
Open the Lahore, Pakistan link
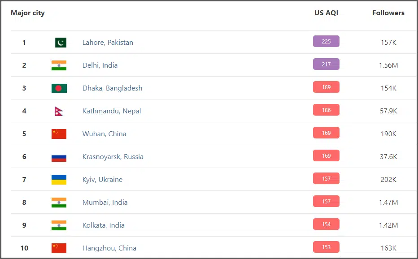pyautogui.click(x=108, y=43)
